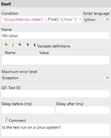The height and width of the screenshot is (138, 111).
Task: Edit the selected variable definition
Action: pyautogui.click(x=12, y=45)
